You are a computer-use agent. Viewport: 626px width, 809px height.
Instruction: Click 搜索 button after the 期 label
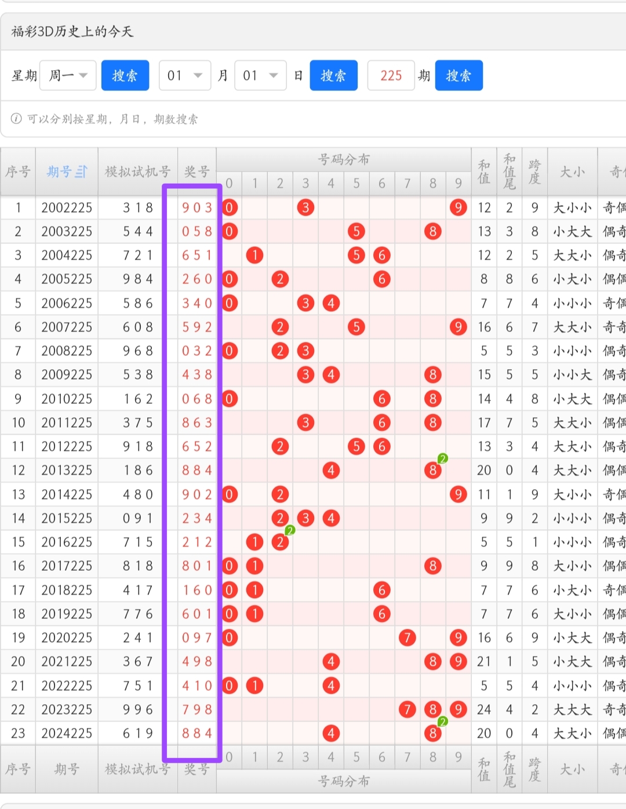[459, 75]
